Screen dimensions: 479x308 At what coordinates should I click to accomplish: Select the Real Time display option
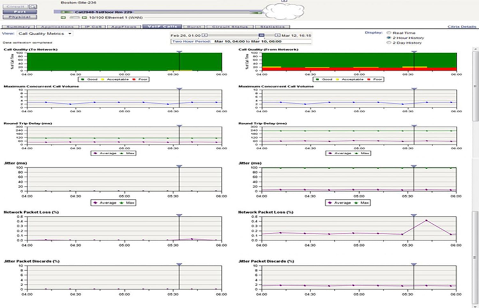(388, 33)
